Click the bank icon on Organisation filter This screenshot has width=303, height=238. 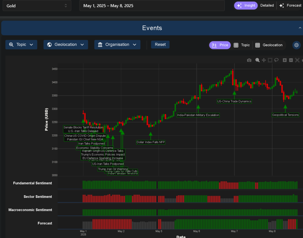100,45
